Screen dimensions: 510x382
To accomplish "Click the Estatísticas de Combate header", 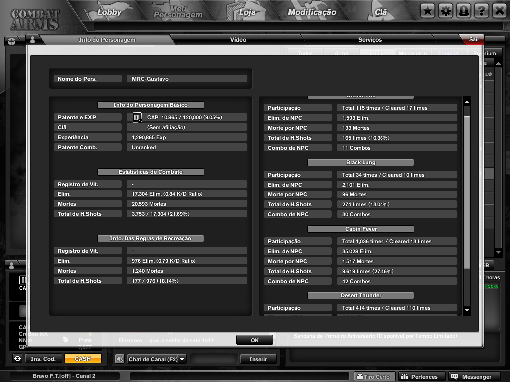I will [x=150, y=172].
